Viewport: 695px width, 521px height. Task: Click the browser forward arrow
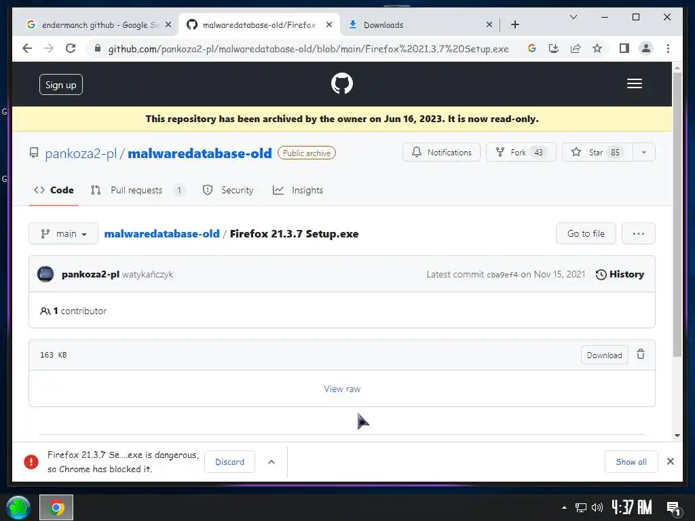49,48
